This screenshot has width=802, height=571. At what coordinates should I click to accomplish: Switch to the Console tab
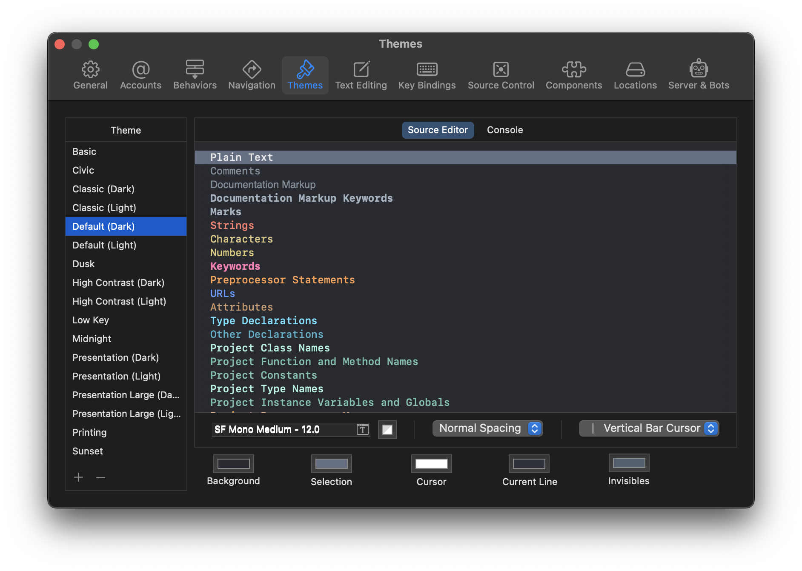click(x=504, y=130)
